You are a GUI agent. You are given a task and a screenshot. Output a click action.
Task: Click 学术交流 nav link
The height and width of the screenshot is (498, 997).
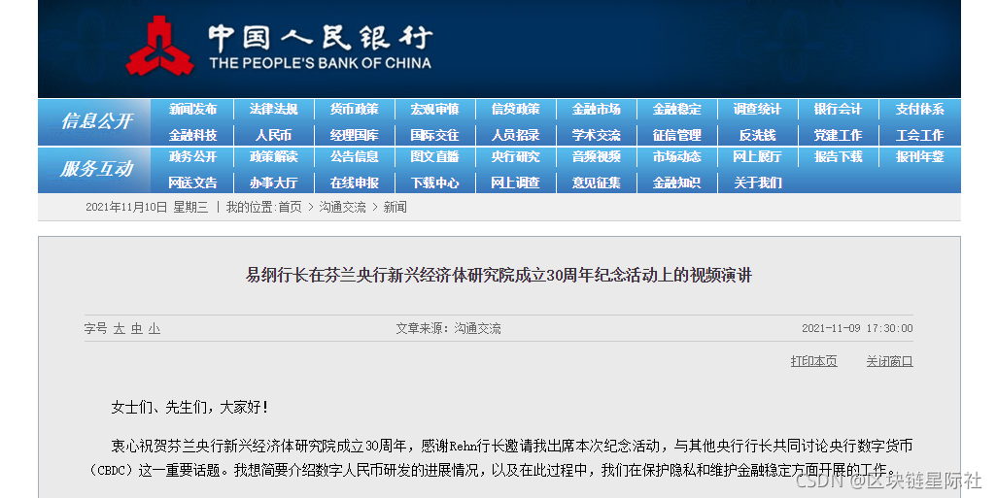[597, 135]
